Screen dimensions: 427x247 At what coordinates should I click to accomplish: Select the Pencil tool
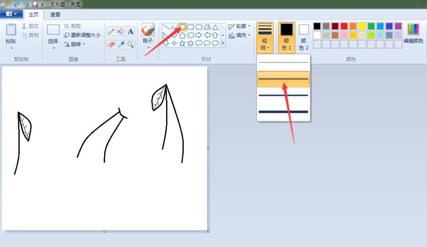[111, 31]
